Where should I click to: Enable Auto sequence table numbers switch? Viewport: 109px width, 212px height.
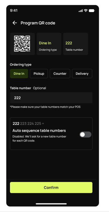point(85,135)
